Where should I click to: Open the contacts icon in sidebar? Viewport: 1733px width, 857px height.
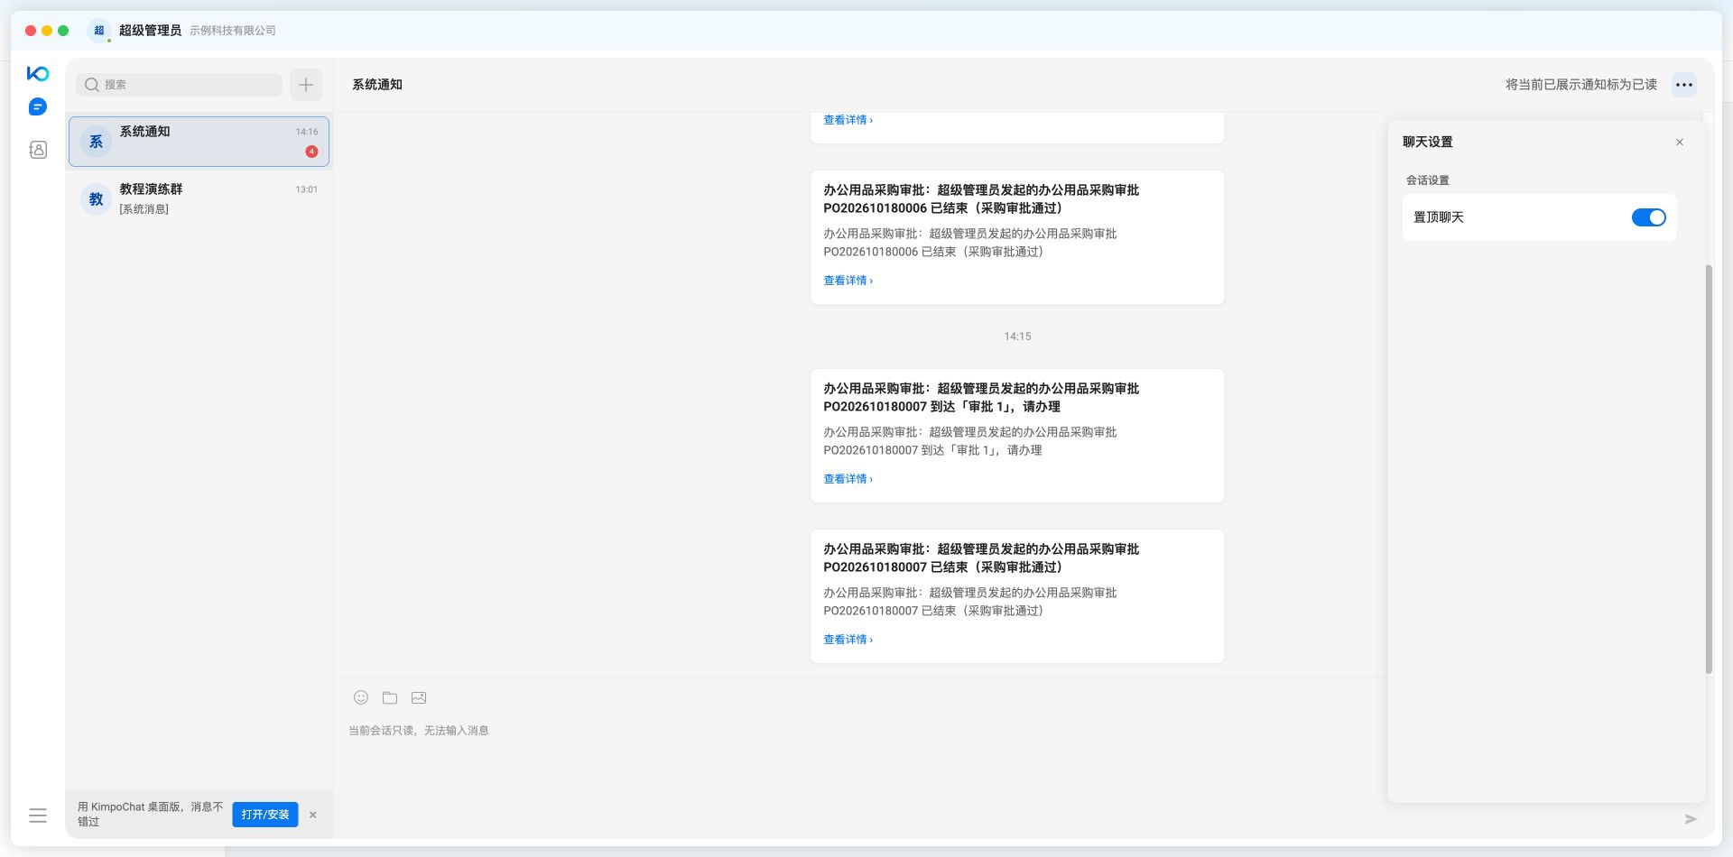pos(38,150)
